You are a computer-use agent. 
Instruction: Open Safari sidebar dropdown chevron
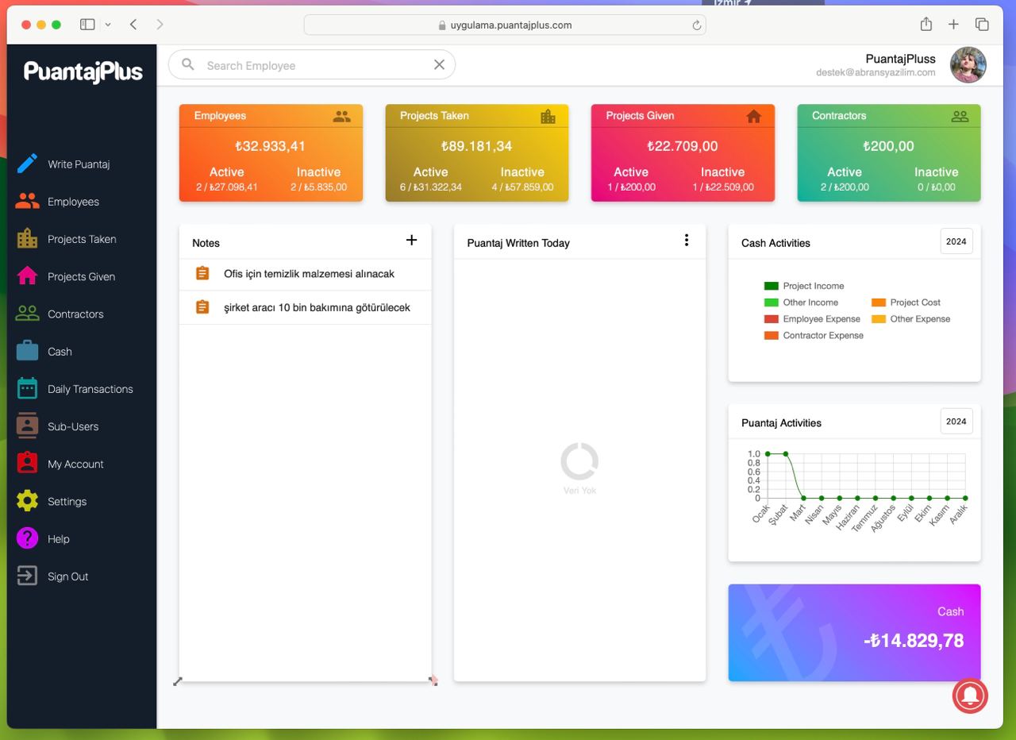pyautogui.click(x=108, y=25)
